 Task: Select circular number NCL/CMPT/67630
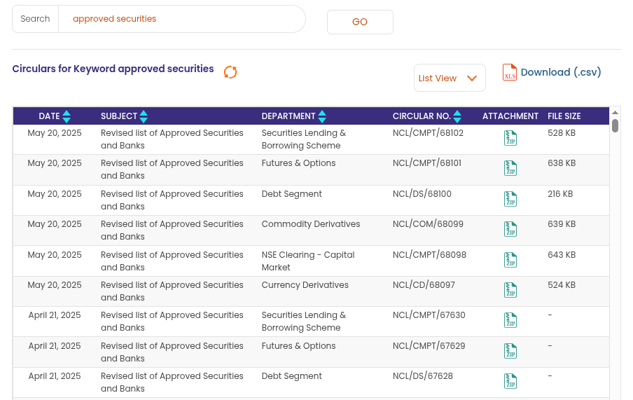coord(429,315)
